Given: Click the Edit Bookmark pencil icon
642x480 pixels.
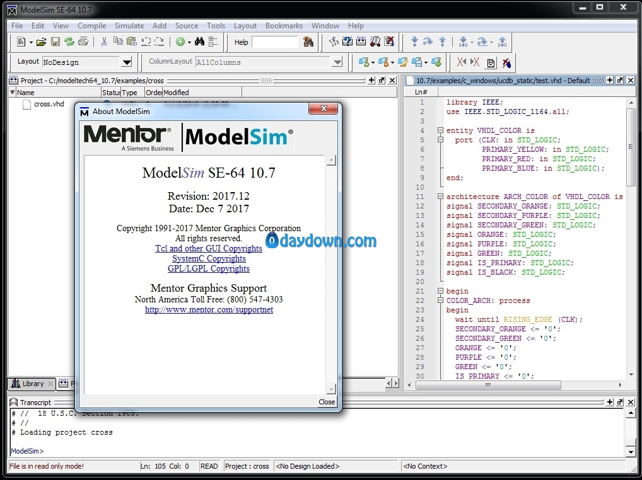Looking at the screenshot, I should coord(403,62).
